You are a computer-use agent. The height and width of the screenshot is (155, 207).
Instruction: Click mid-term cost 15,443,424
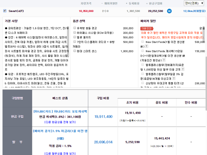point(162,139)
